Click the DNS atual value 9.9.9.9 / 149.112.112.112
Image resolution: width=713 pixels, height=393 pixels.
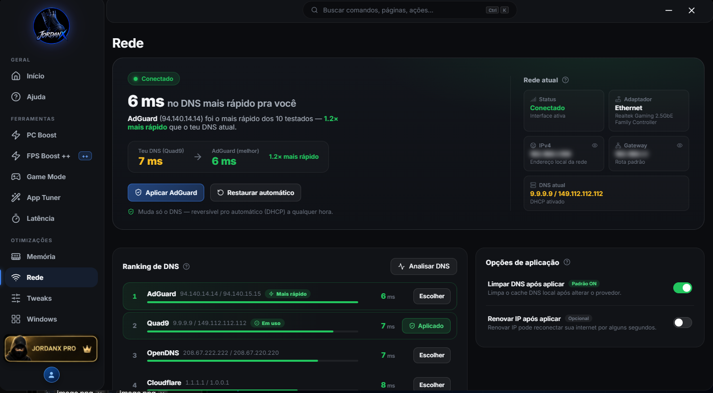(x=566, y=194)
